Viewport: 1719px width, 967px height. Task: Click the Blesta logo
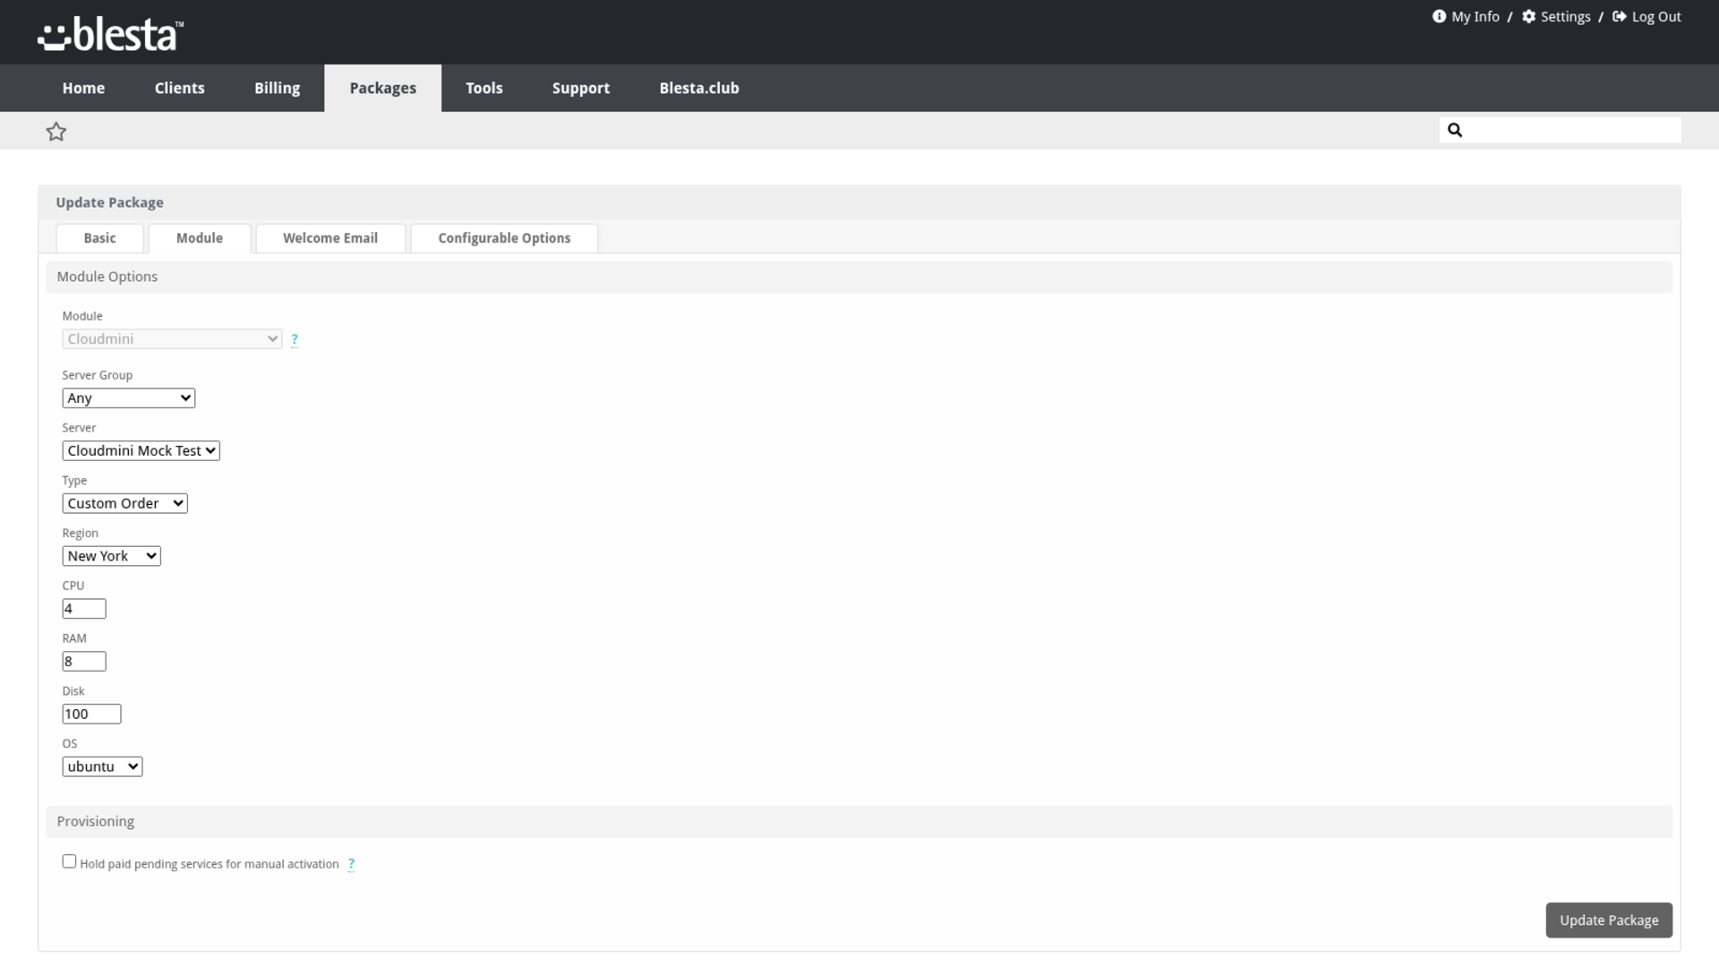(110, 34)
